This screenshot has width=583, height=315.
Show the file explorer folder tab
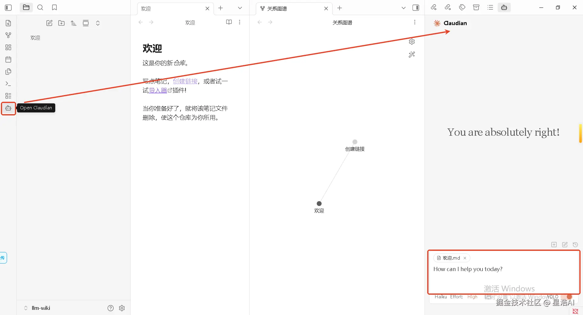click(26, 8)
